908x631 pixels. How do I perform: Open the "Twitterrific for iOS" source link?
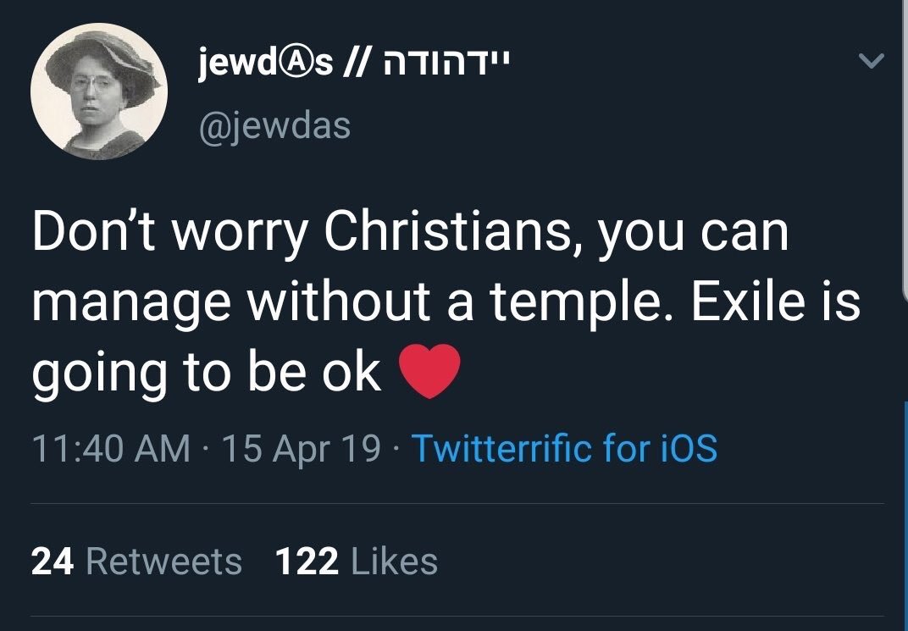[564, 448]
